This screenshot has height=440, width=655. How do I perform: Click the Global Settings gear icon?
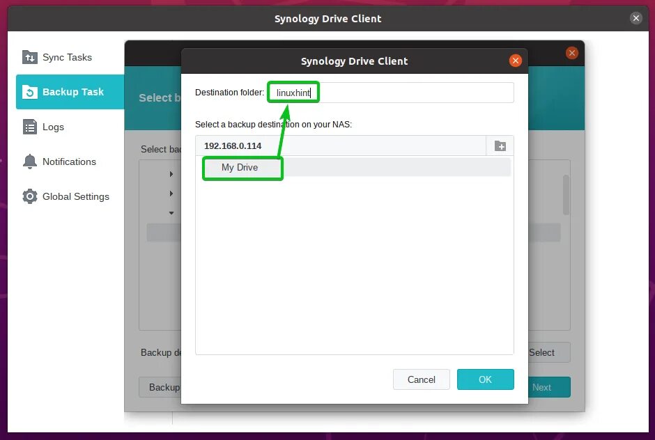(30, 196)
